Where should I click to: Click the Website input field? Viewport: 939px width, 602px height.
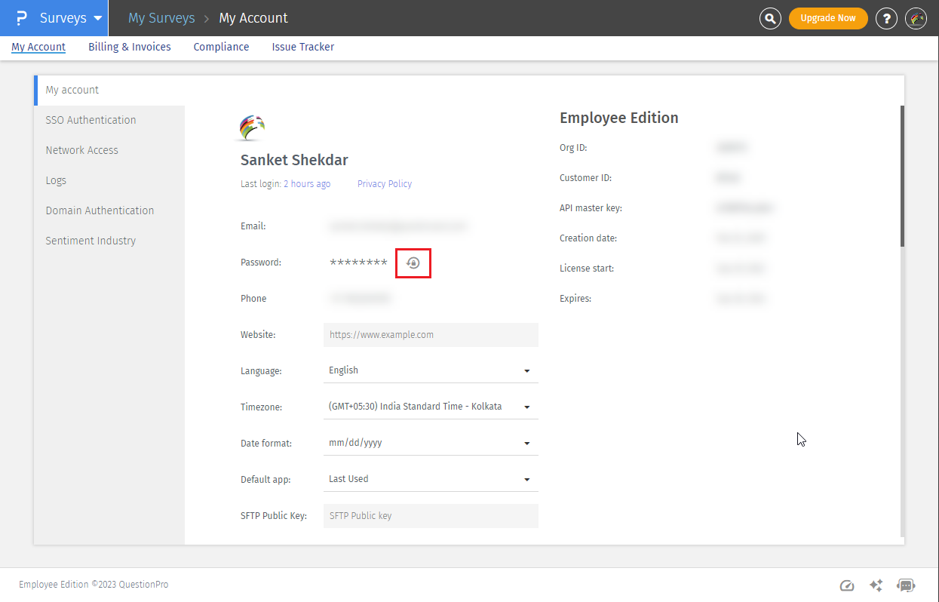point(430,335)
